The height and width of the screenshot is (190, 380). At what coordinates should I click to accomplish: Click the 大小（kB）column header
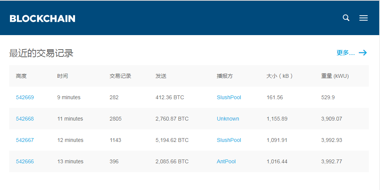(280, 76)
